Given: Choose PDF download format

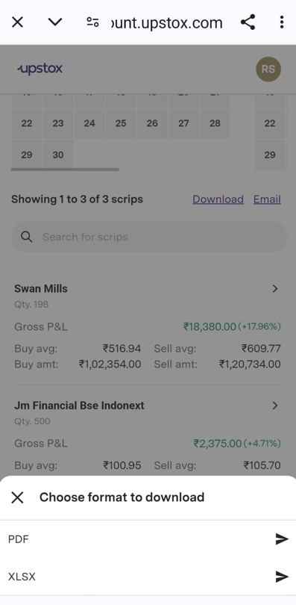Looking at the screenshot, I should [148, 539].
